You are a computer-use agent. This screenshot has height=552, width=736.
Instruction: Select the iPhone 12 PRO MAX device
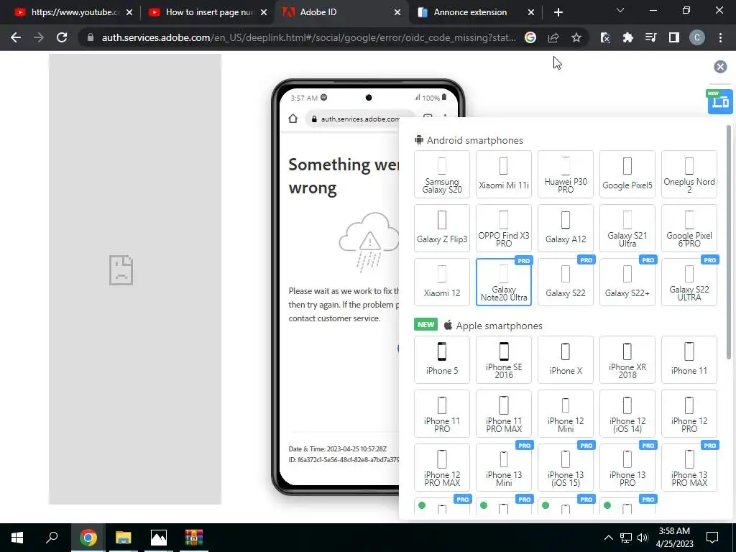442,467
